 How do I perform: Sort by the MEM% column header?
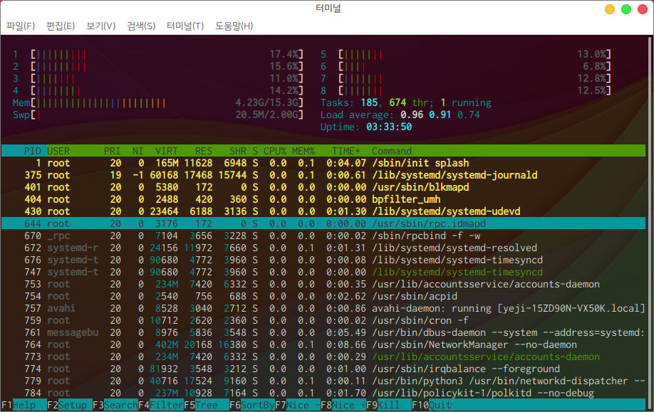tap(303, 151)
